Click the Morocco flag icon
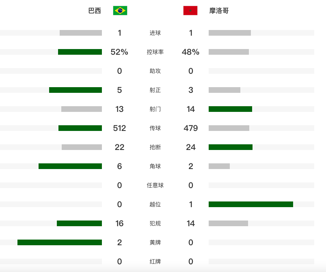This screenshot has height=272, width=326. pyautogui.click(x=190, y=11)
